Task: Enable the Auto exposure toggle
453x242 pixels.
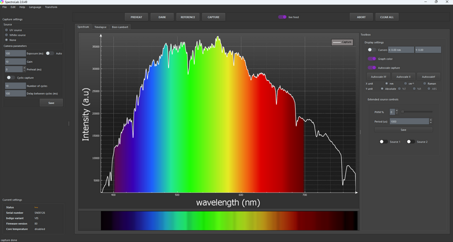Action: coord(50,53)
